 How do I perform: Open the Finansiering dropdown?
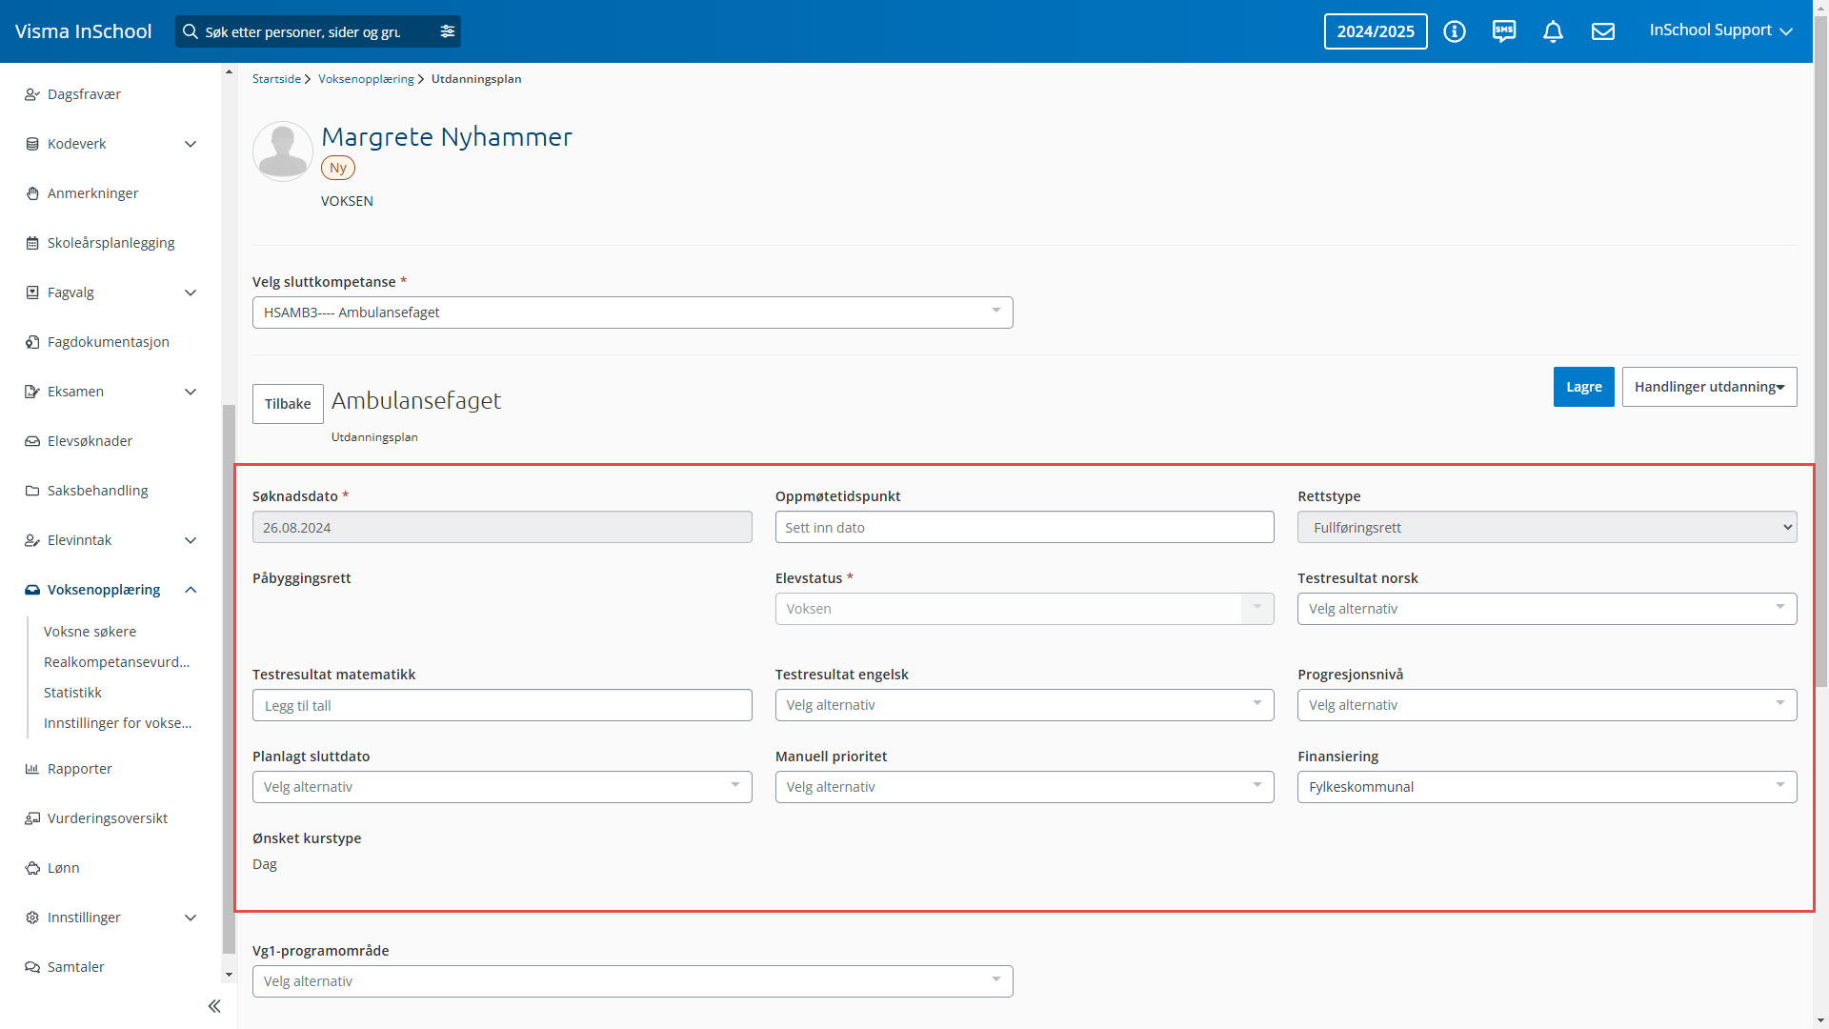click(1546, 787)
